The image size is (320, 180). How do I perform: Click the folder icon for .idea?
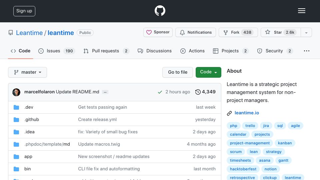point(16,132)
